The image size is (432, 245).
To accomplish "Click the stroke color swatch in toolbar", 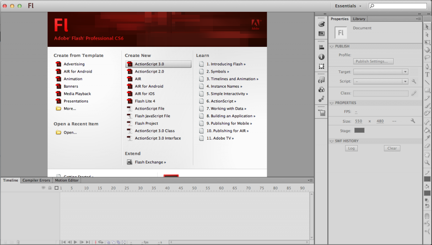I will [x=427, y=179].
